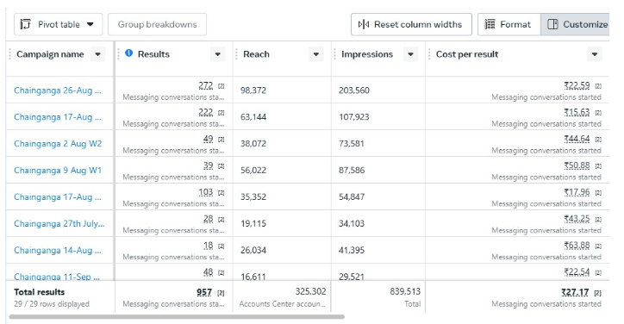This screenshot has width=624, height=324.
Task: Open campaign Chainganga 2 Aug W2
Action: pyautogui.click(x=58, y=144)
